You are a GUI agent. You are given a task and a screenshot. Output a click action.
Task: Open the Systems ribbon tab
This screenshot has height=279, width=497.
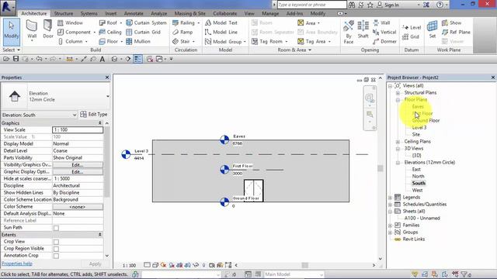point(89,14)
